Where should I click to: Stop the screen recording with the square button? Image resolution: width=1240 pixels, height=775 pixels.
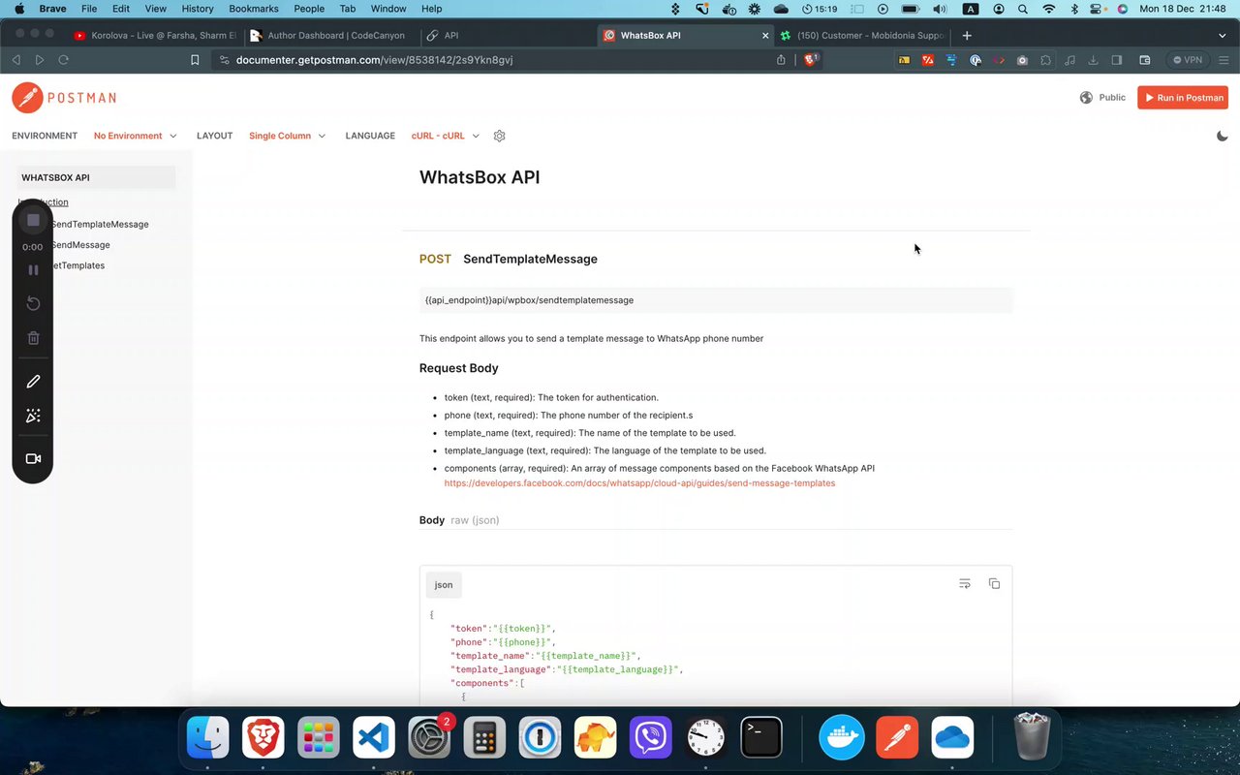click(33, 220)
